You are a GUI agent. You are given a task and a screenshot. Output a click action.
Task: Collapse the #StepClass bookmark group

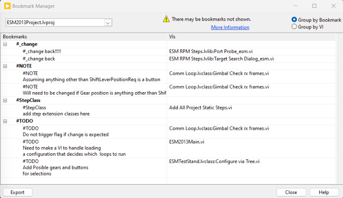click(5, 100)
